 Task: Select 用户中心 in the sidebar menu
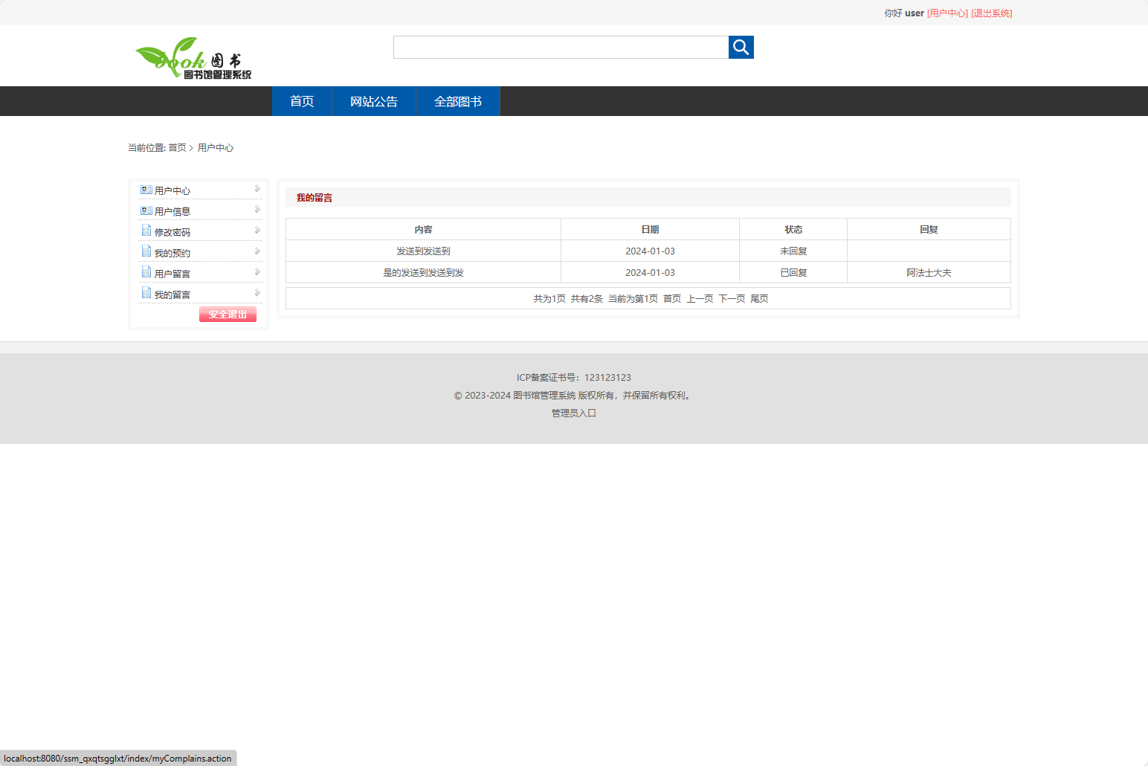(x=172, y=191)
